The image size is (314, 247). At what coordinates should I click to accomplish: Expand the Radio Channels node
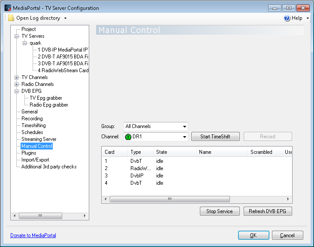coord(17,84)
